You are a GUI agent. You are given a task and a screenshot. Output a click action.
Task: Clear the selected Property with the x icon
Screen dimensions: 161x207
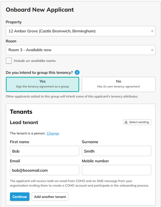click(x=152, y=31)
